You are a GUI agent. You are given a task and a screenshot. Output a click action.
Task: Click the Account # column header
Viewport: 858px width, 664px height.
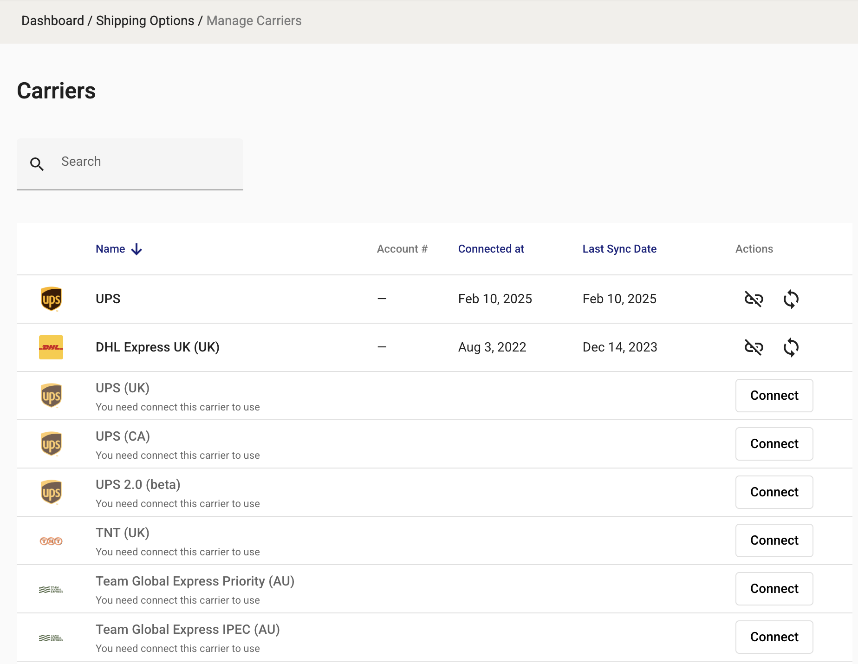pyautogui.click(x=402, y=249)
